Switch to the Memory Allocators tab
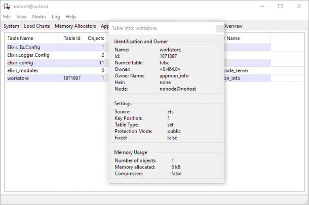The image size is (309, 205). pos(75,26)
